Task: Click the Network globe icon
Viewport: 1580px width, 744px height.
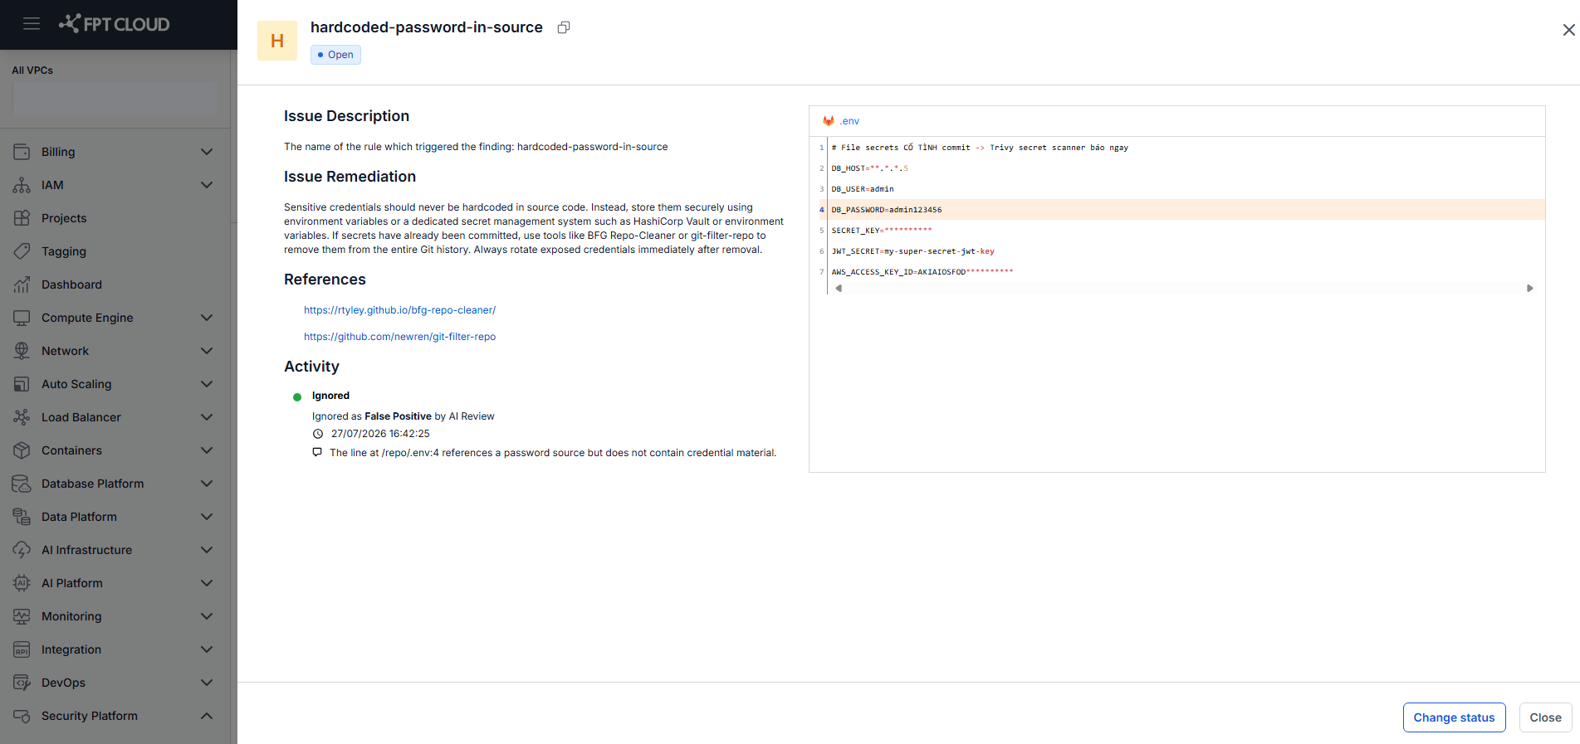Action: [22, 351]
